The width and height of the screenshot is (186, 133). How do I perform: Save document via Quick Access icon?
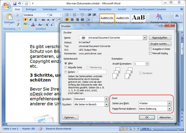pos(15,4)
